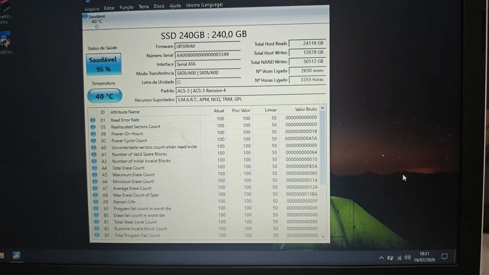Image resolution: width=489 pixels, height=275 pixels.
Task: Click the Firmware field U0506A0
Action: pos(207,46)
